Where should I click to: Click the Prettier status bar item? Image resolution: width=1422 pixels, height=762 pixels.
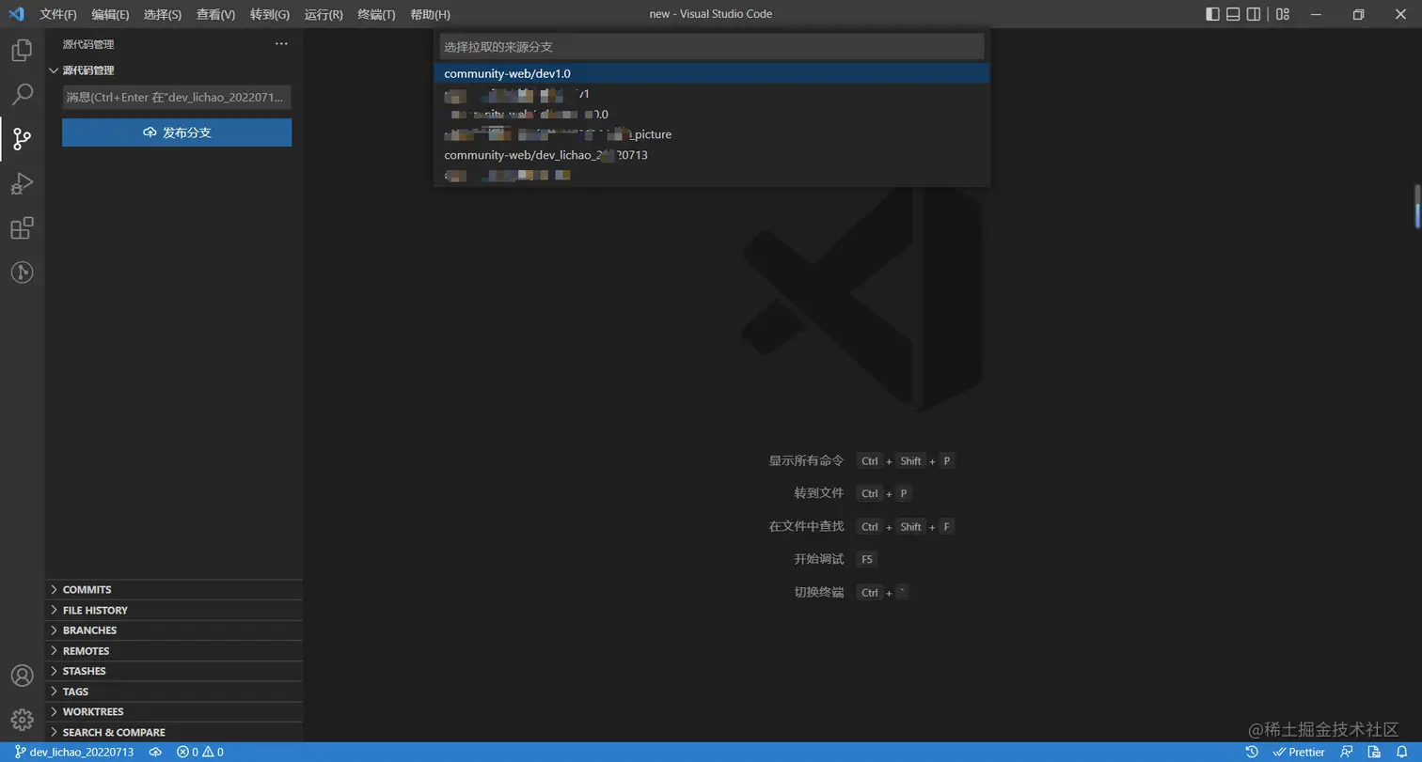pos(1299,753)
